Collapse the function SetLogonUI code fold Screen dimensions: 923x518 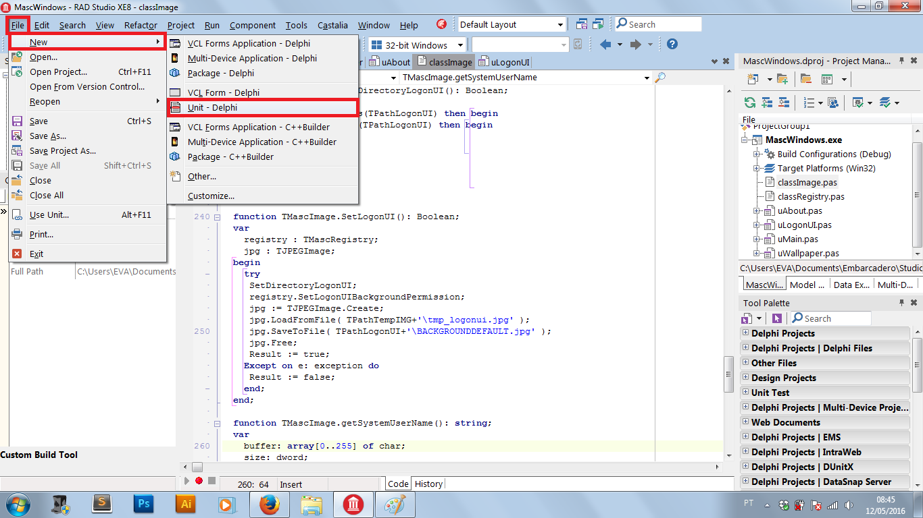[217, 217]
